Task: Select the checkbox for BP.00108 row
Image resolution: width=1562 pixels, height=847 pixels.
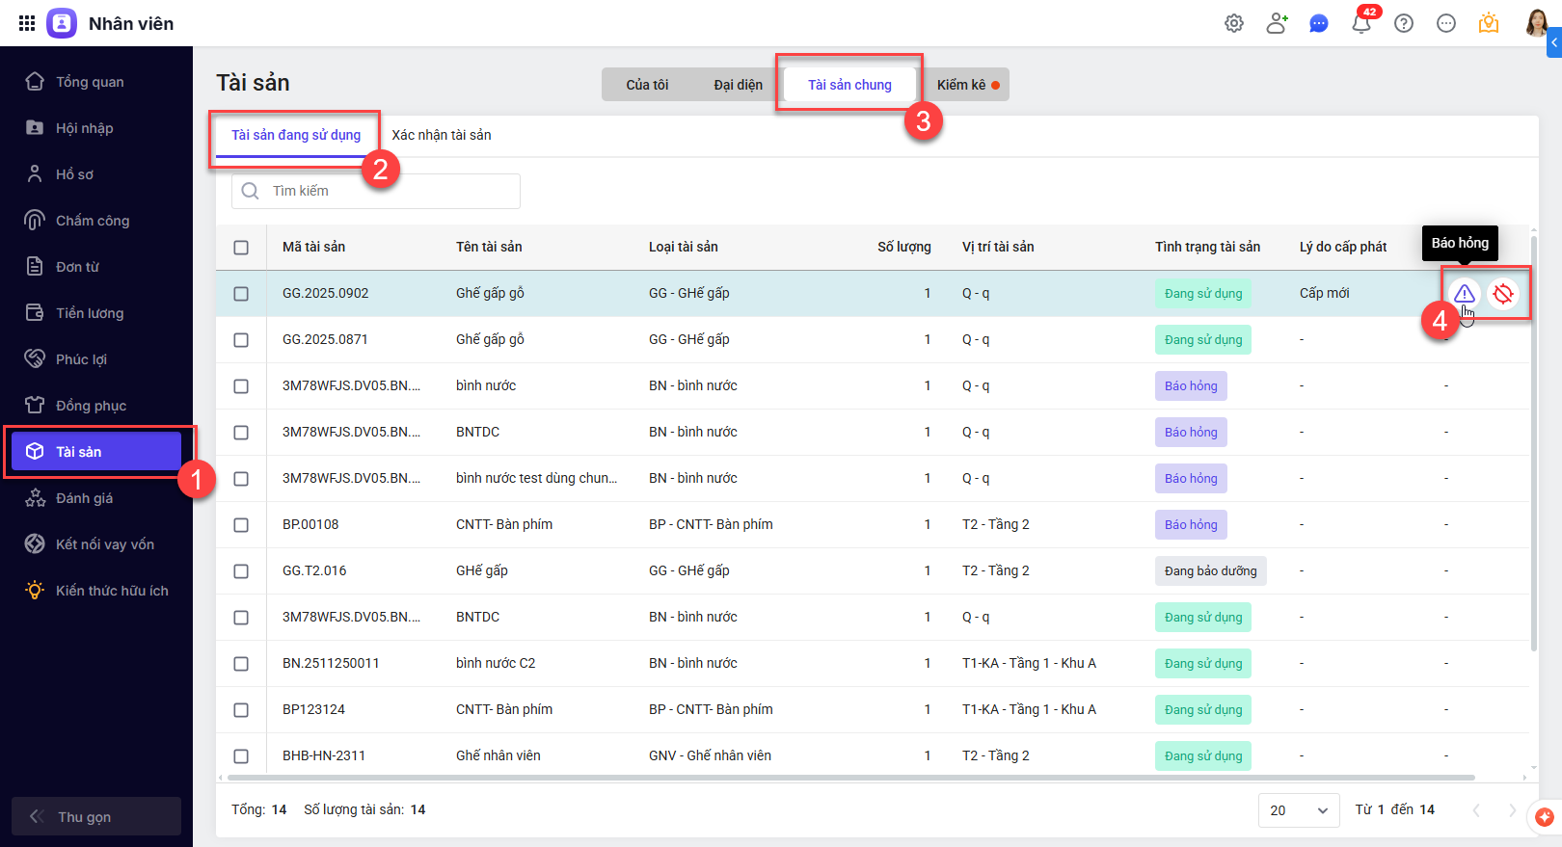Action: tap(241, 525)
